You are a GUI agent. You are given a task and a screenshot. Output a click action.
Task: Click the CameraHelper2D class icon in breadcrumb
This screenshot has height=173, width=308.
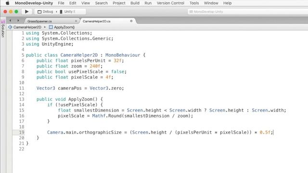coord(10,27)
